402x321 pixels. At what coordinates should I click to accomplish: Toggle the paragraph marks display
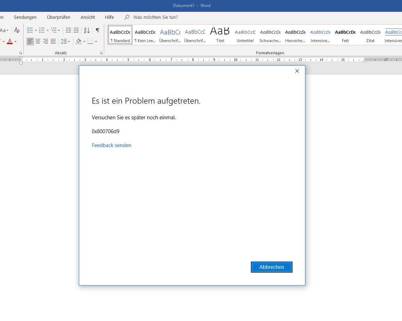point(98,30)
